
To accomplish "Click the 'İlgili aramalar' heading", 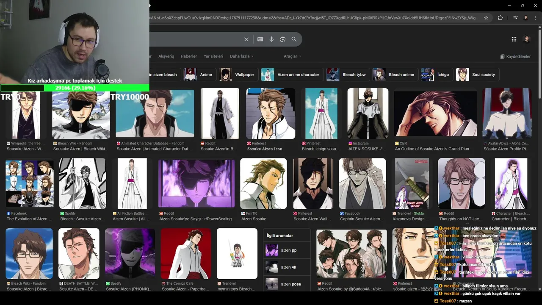I will coord(280,236).
